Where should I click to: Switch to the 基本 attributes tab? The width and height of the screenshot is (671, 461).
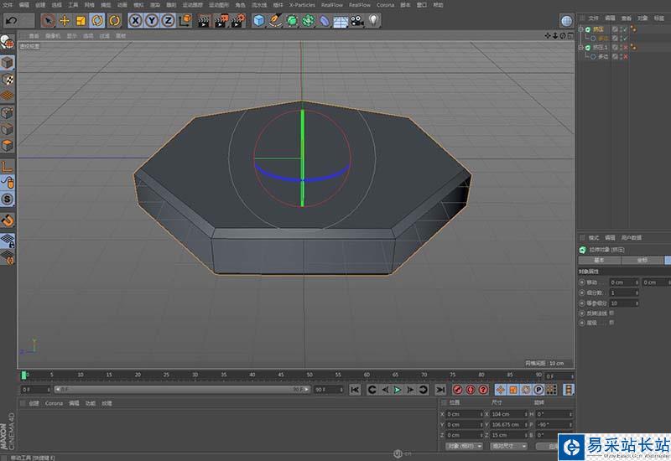tap(599, 260)
